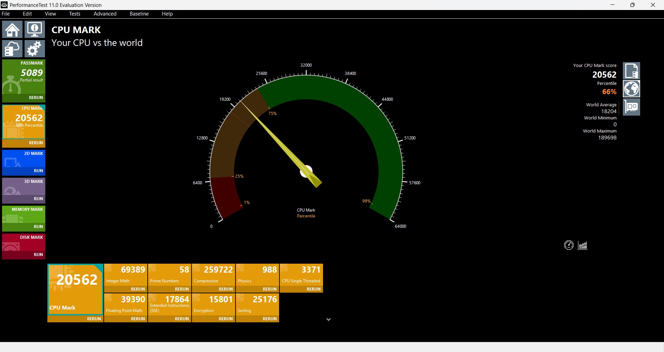Viewport: 664px width, 352px height.
Task: Run the Disk Mark test
Action: pos(38,255)
